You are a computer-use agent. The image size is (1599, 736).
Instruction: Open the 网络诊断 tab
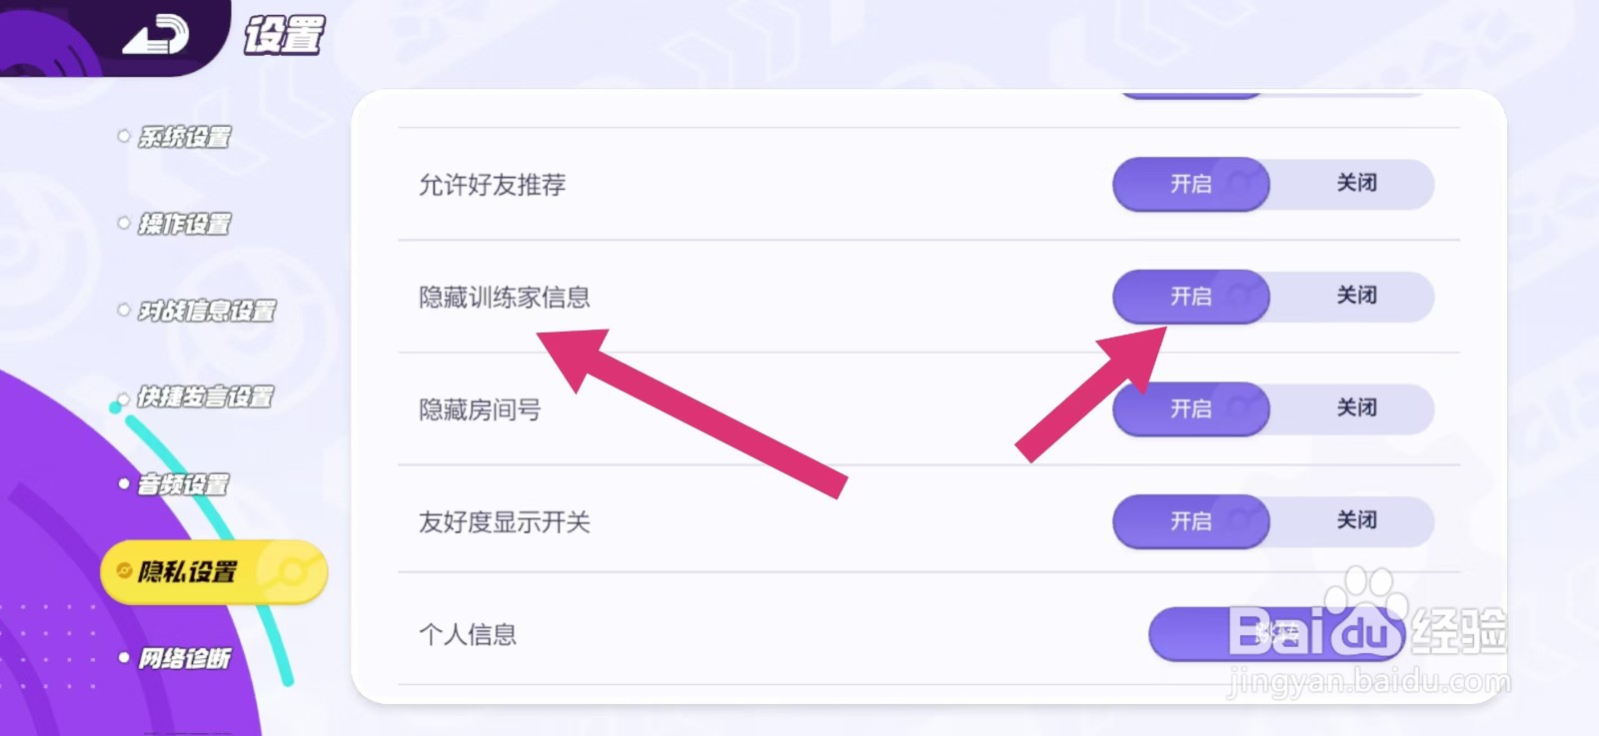(x=184, y=658)
